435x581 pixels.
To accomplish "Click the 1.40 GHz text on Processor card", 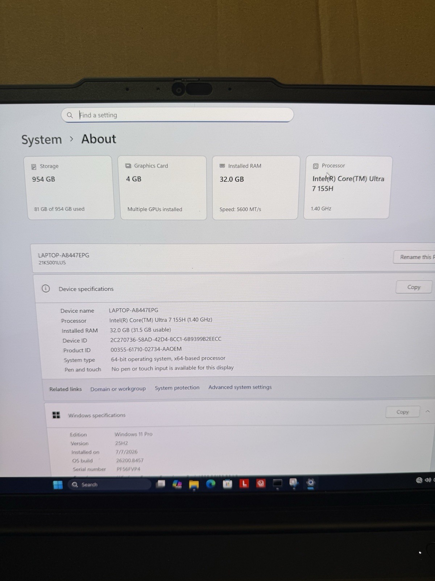I will [321, 209].
